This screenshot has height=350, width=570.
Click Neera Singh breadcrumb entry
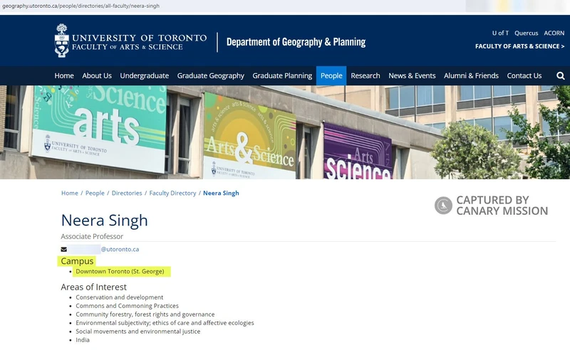[x=221, y=193]
